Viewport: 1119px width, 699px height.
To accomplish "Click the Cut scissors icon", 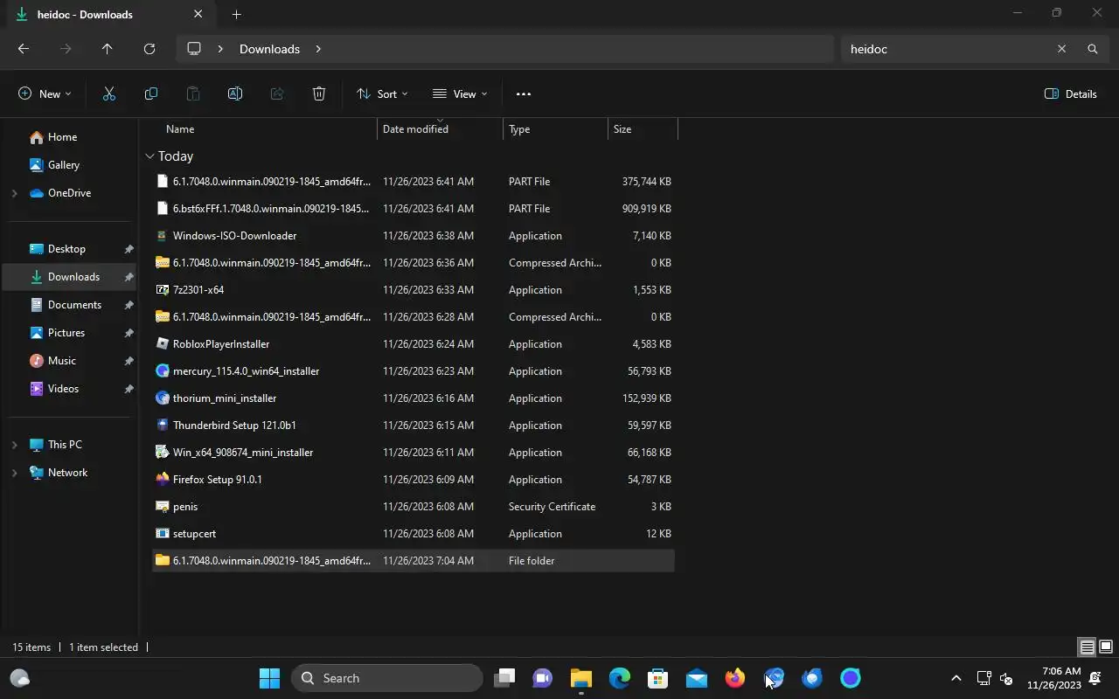I will coord(109,93).
